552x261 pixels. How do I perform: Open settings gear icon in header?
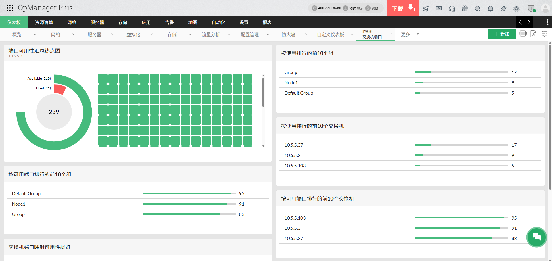tap(516, 9)
